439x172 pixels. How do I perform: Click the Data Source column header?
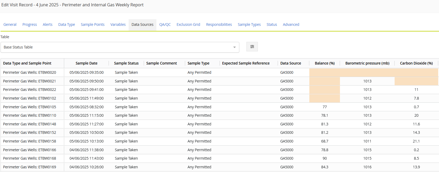291,63
